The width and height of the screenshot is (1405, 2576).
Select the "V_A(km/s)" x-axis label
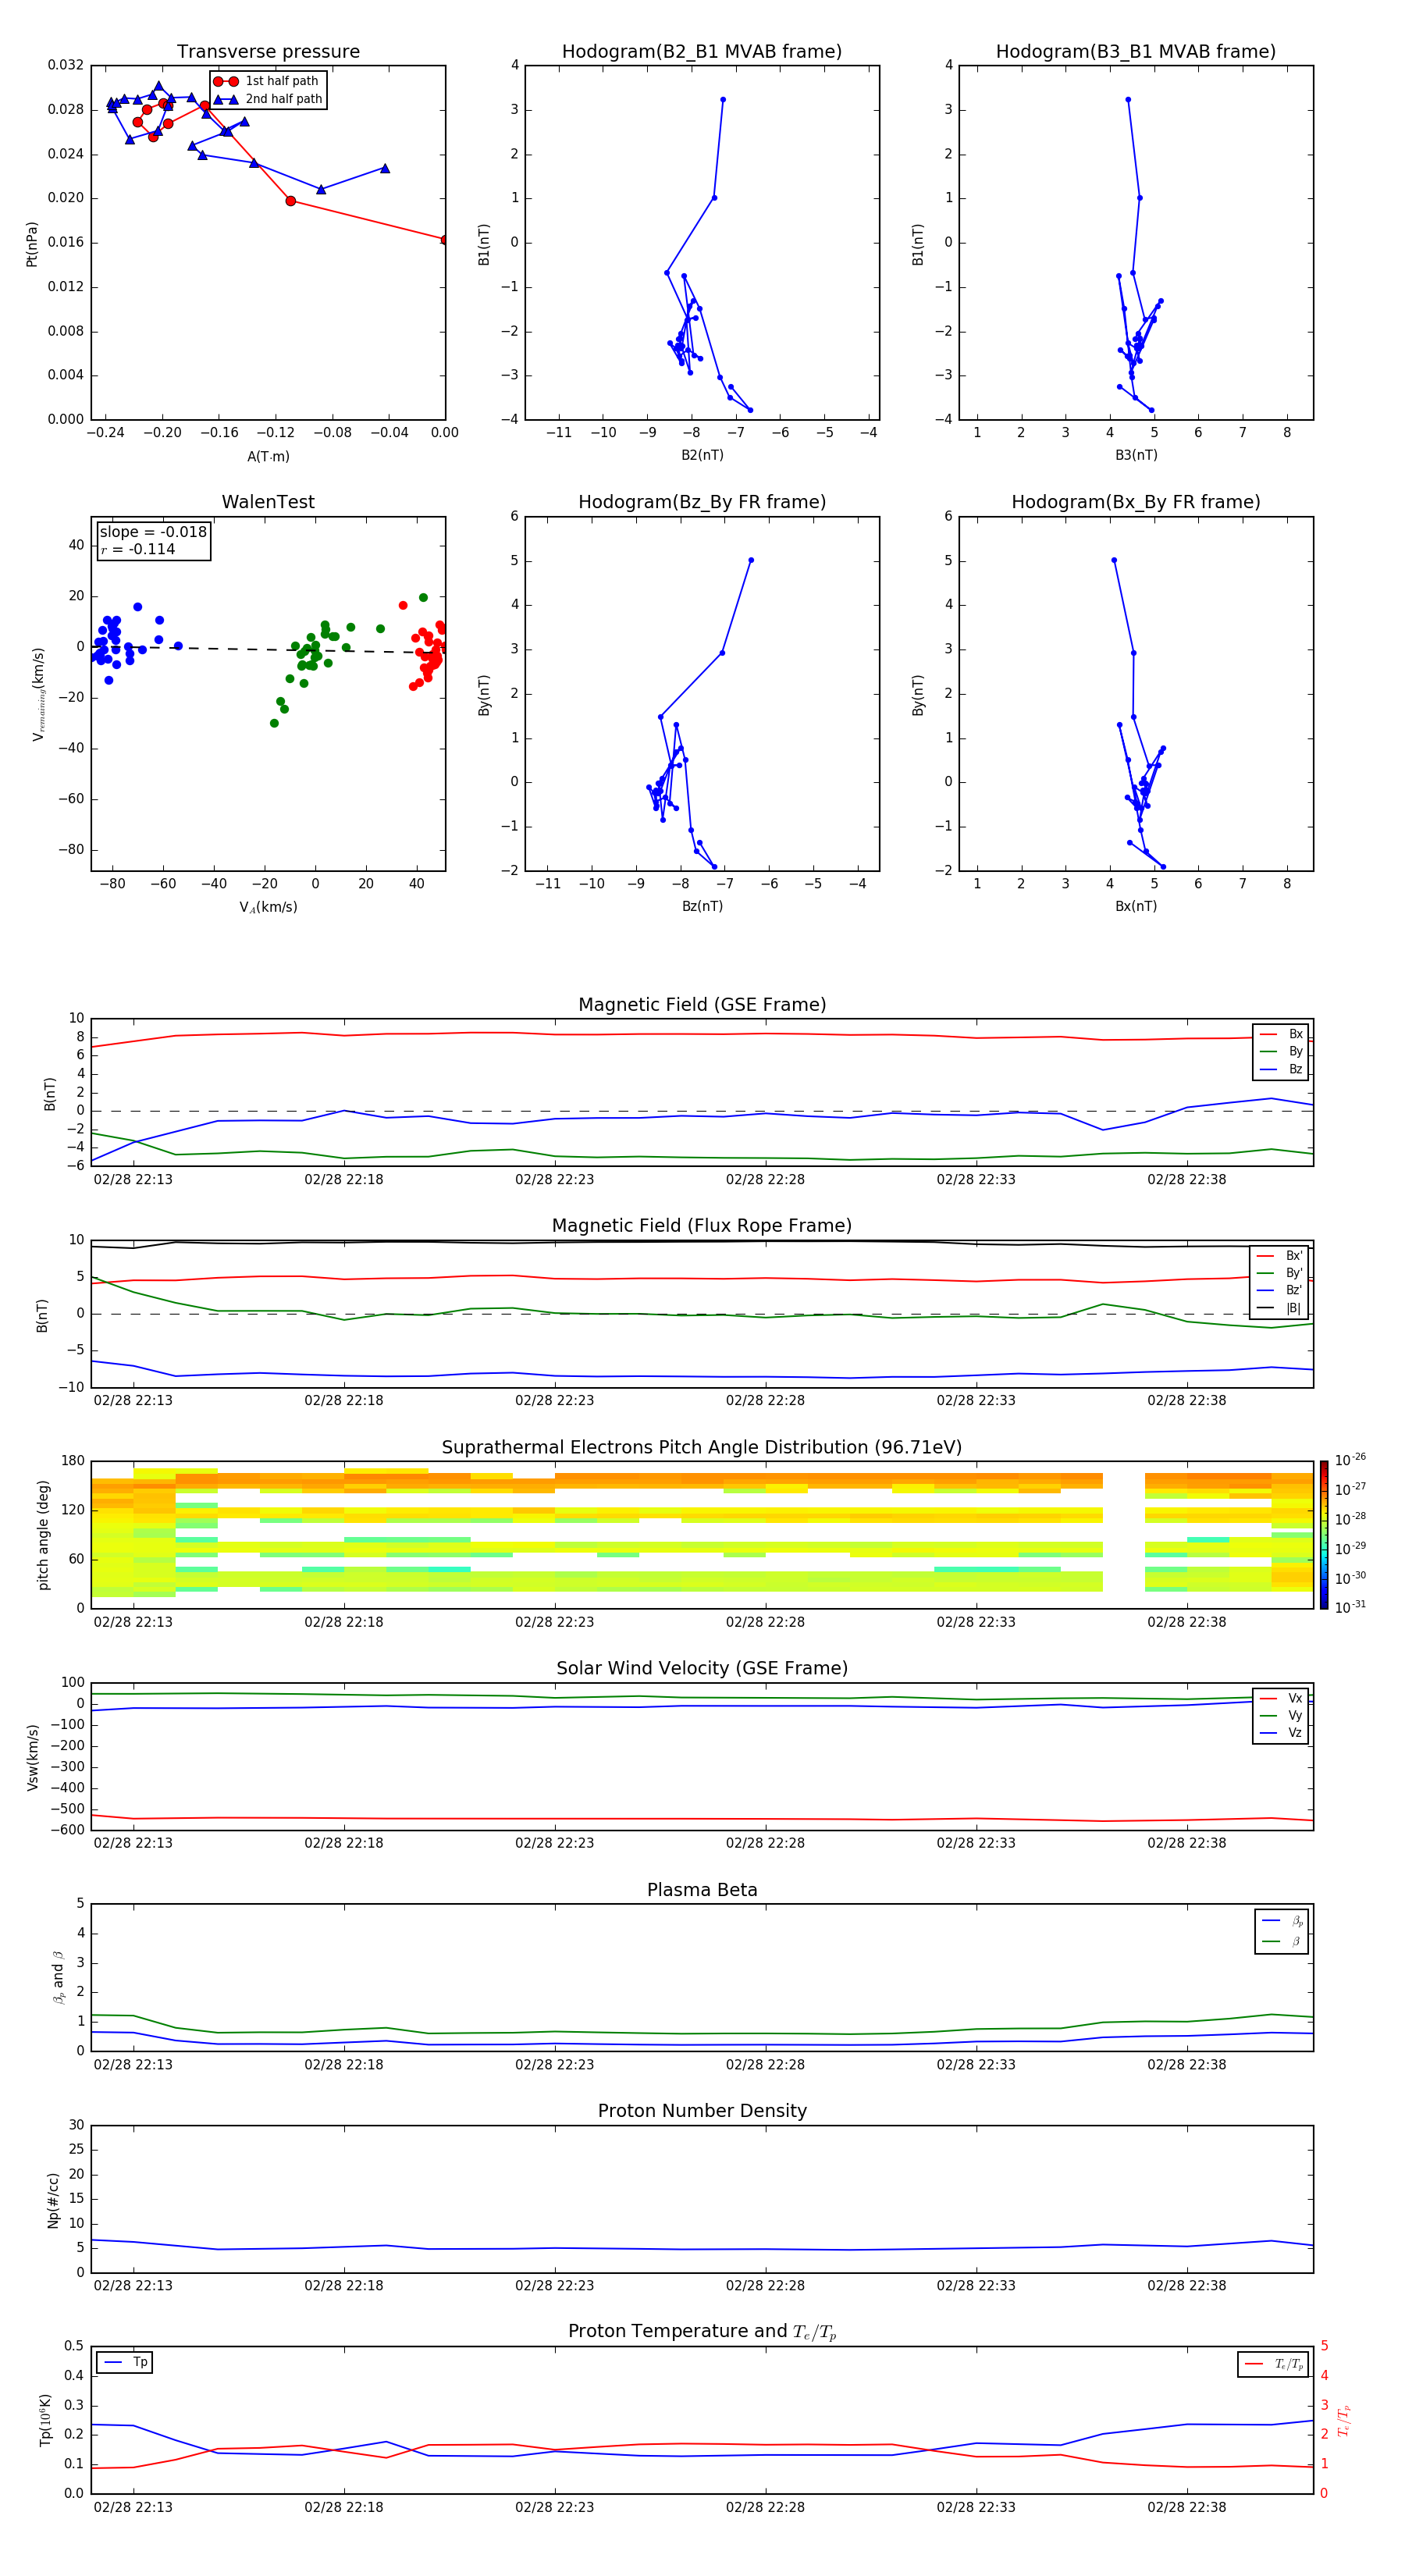tap(268, 907)
